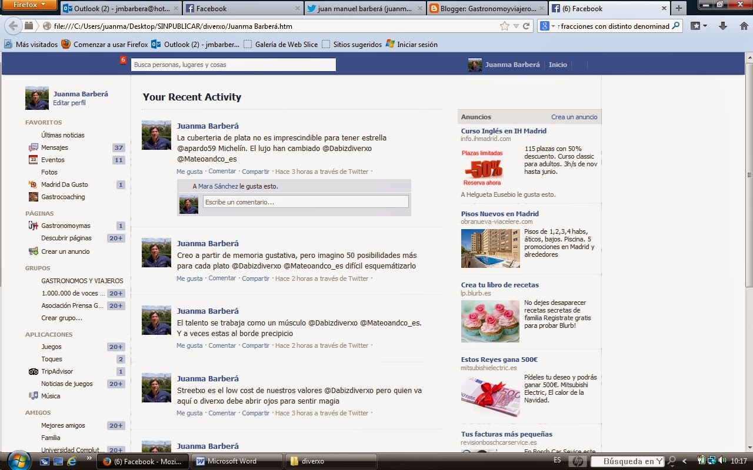
Task: Click Me gusta on the cubertería de plata post
Action: point(189,172)
